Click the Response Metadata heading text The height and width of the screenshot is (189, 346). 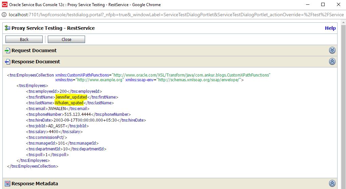point(35,184)
